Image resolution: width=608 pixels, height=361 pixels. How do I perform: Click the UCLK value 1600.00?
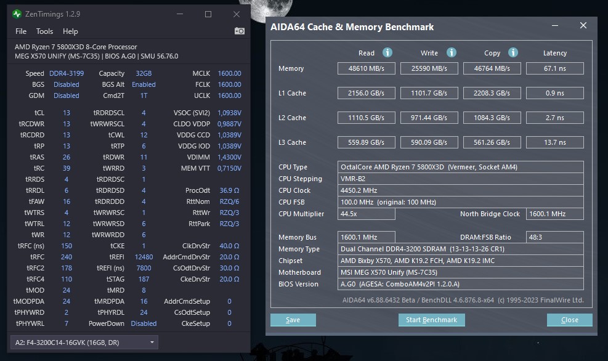click(229, 95)
